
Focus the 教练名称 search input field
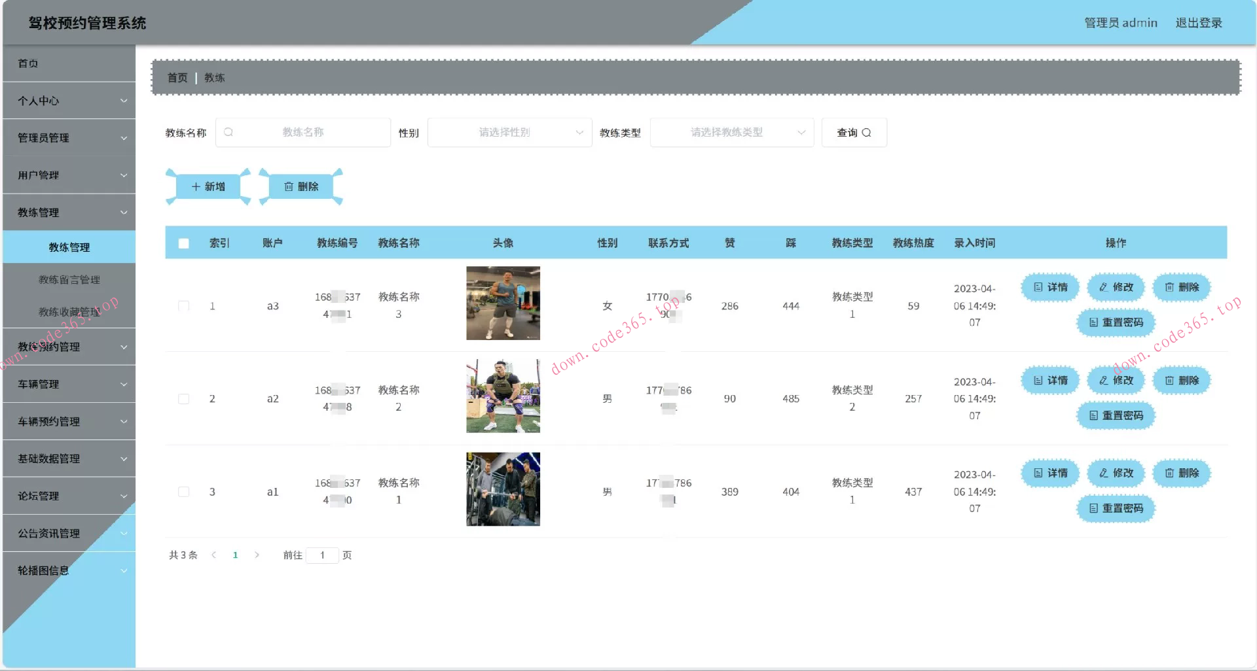[x=303, y=133]
